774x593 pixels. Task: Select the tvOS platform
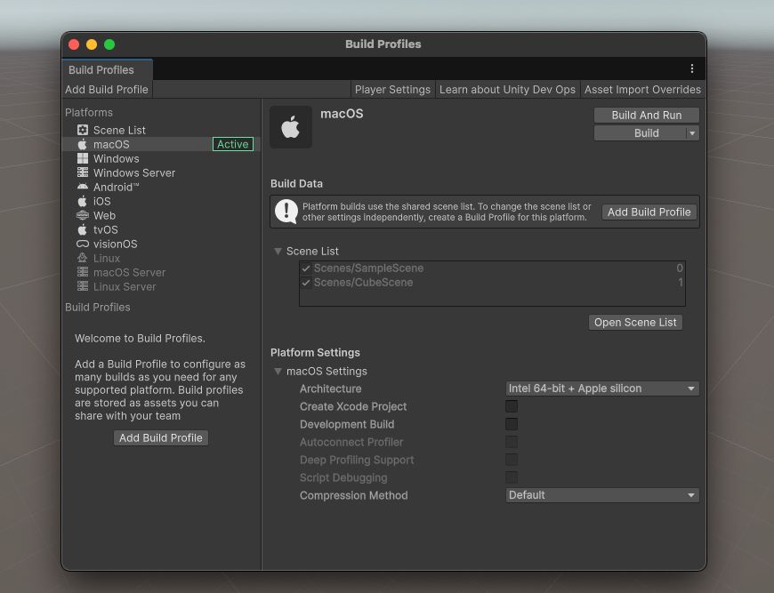click(x=161, y=230)
